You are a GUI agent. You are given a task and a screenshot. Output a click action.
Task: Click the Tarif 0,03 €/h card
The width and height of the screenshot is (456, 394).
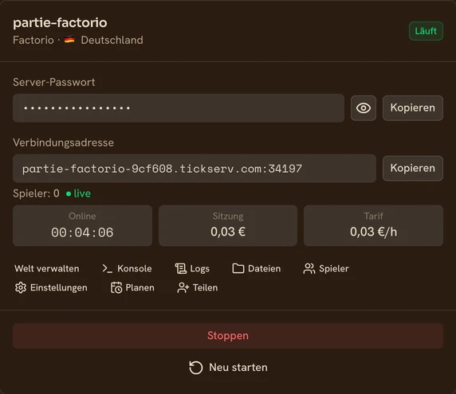click(x=373, y=225)
